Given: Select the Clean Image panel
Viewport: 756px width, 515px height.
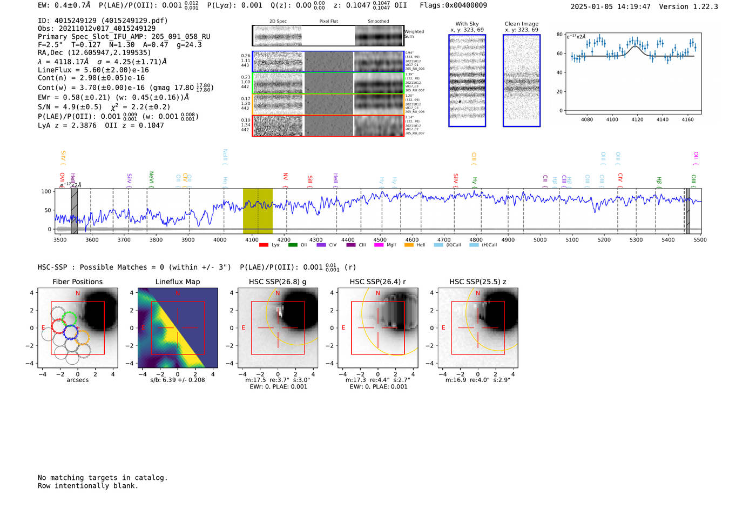Looking at the screenshot, I should pos(522,81).
